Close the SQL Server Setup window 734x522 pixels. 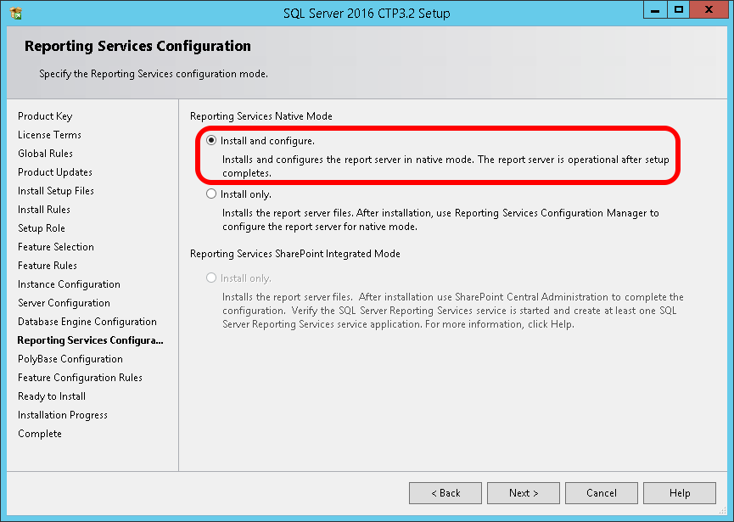(x=709, y=10)
